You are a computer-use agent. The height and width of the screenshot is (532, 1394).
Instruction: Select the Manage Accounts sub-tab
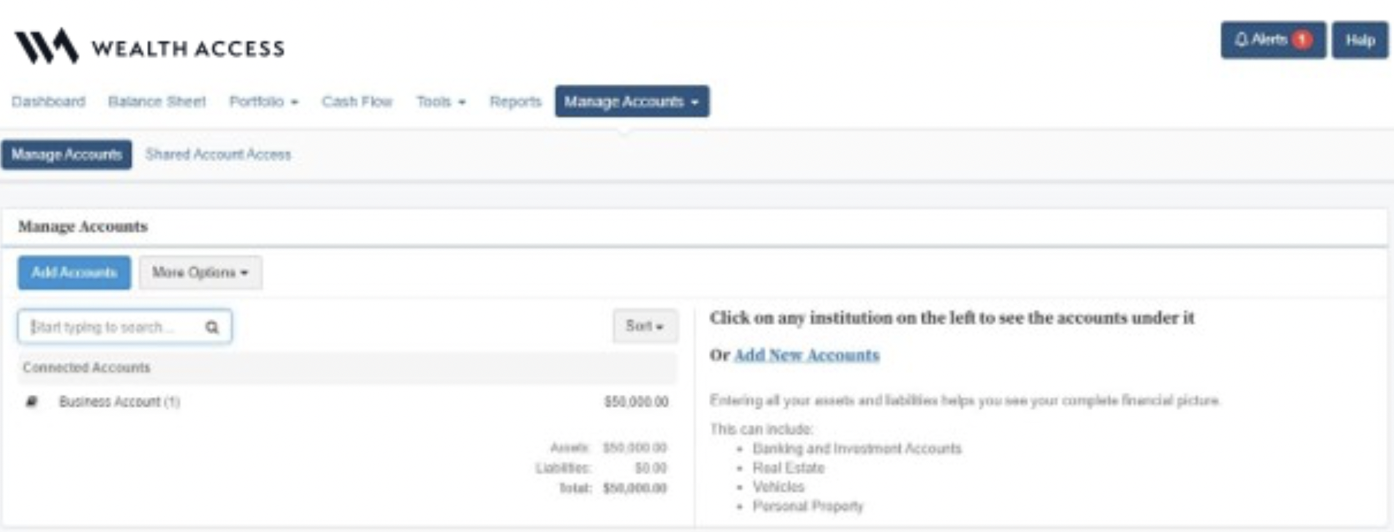[67, 154]
